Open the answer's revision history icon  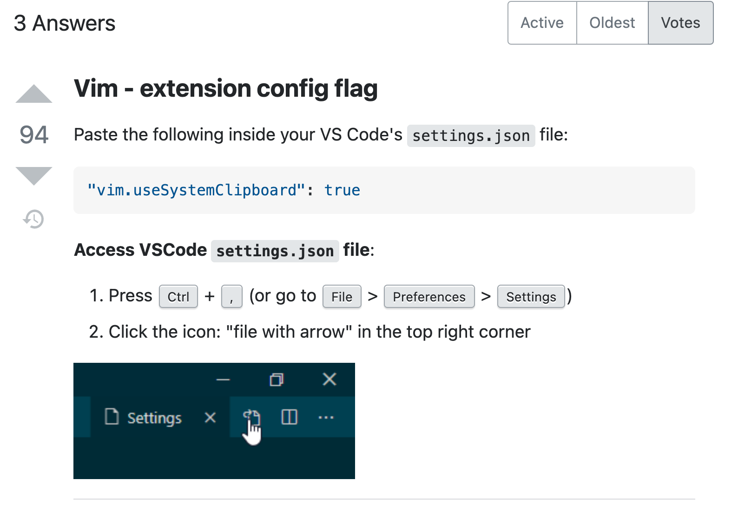coord(33,219)
